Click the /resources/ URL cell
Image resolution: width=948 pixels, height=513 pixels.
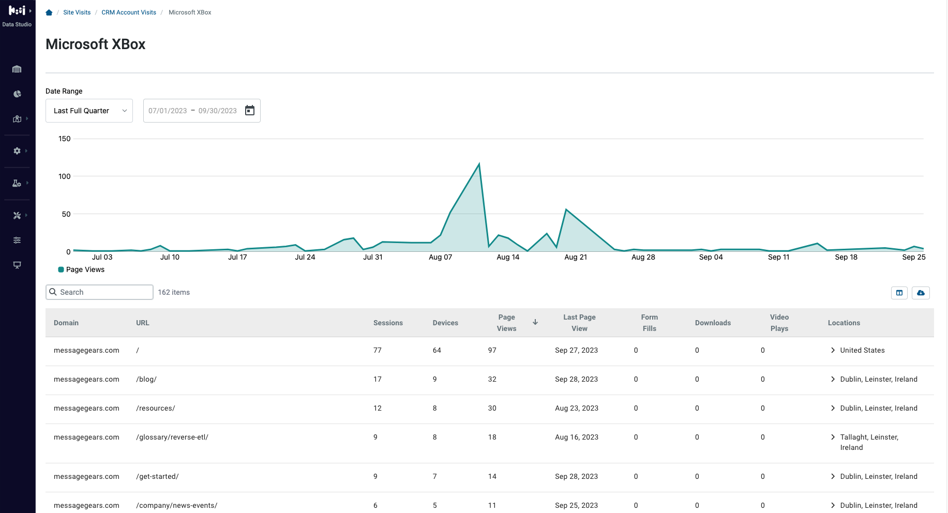(x=156, y=408)
